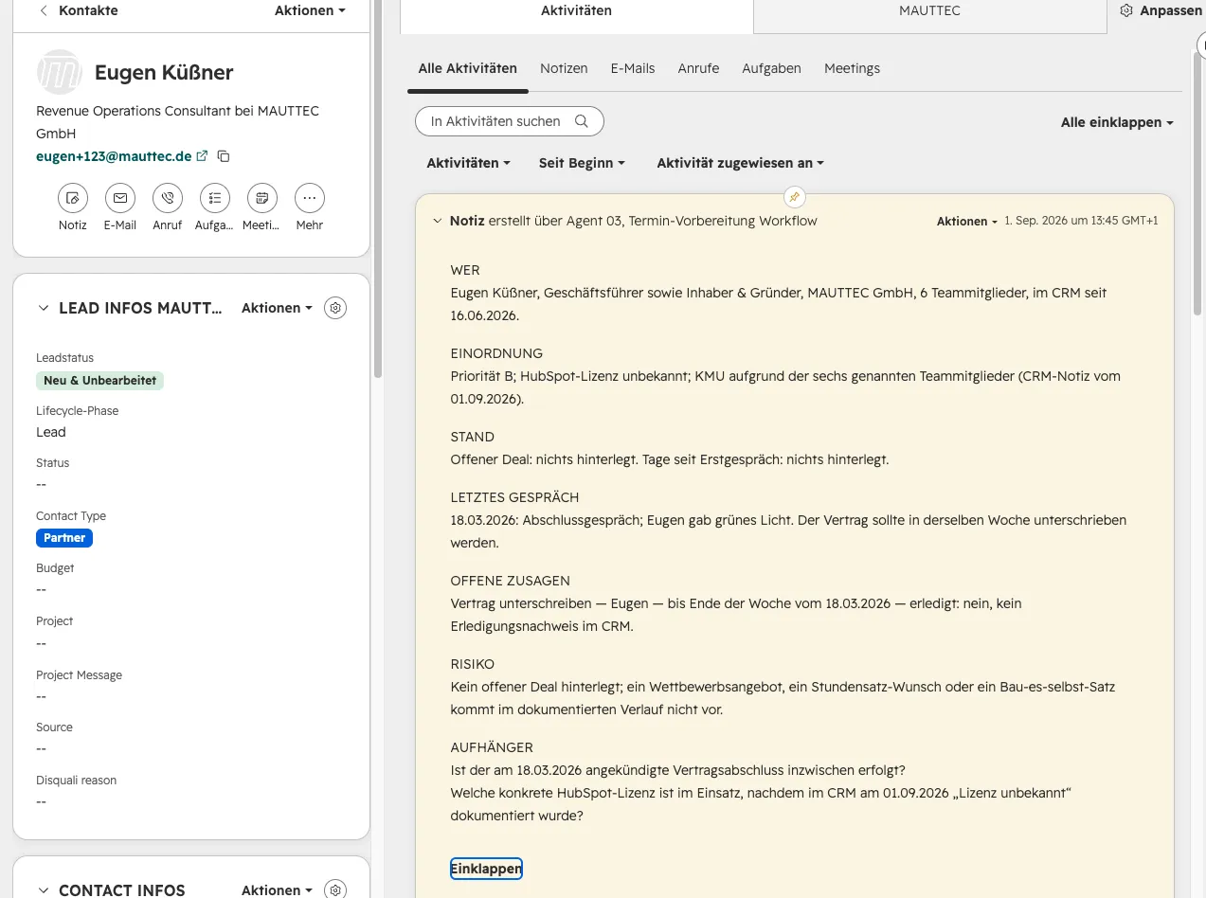Open note Aktionen dropdown
Viewport: 1206px width, 898px height.
[x=967, y=221]
